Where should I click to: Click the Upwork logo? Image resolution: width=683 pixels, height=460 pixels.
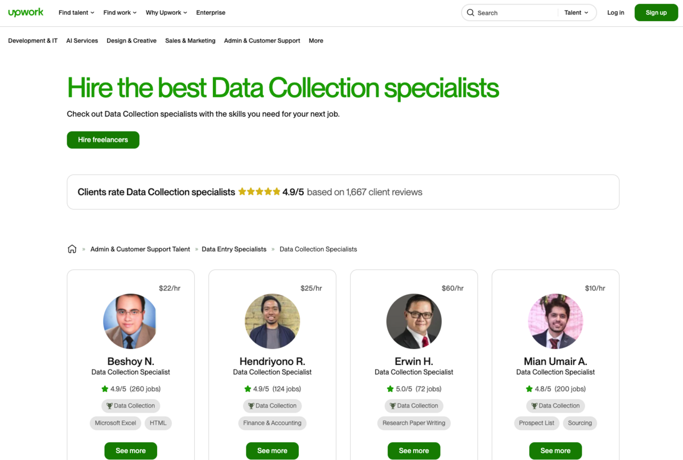26,11
